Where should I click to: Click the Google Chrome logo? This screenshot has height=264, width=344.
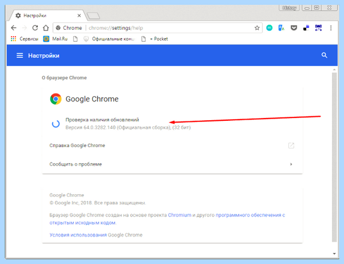56,99
